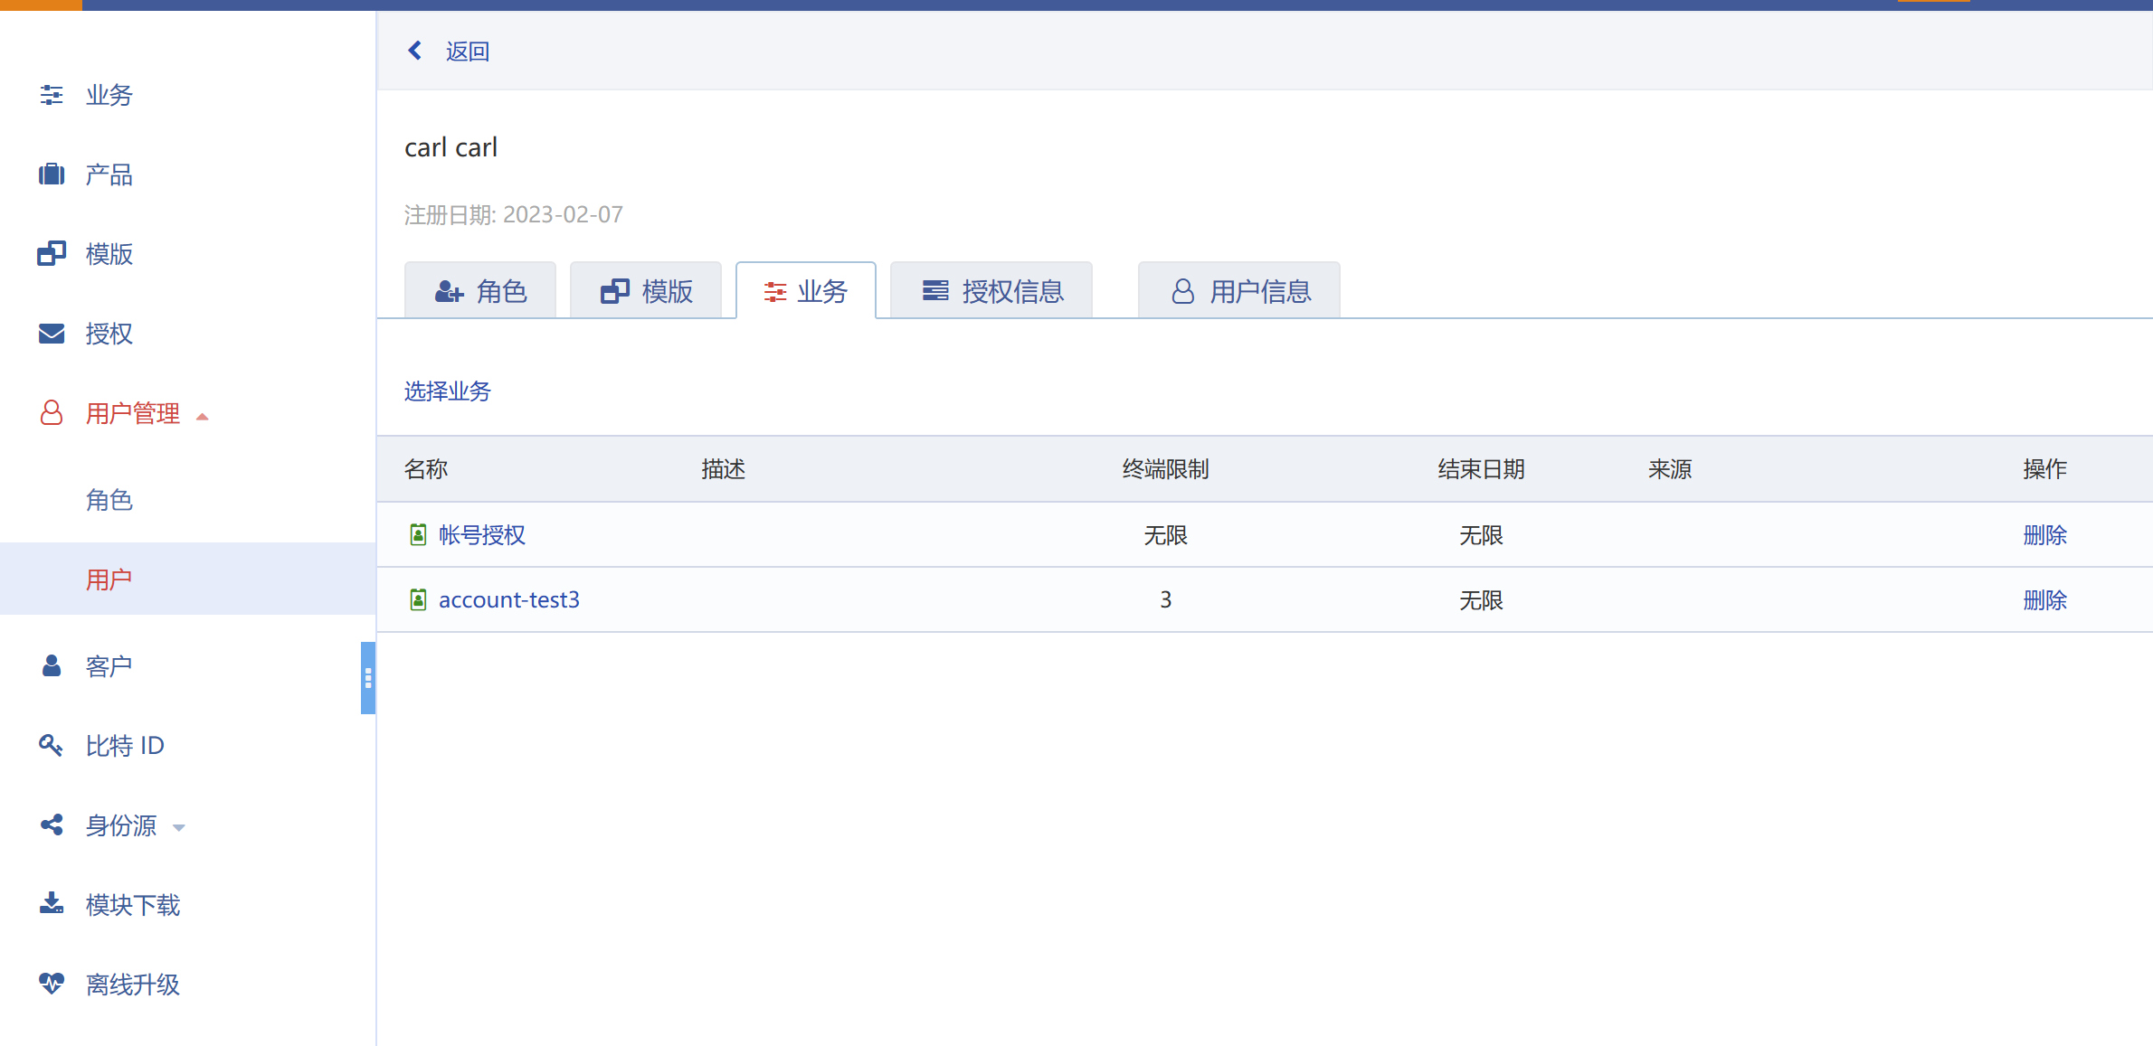The image size is (2153, 1046).
Task: Open 客户 in the sidebar
Action: click(109, 666)
